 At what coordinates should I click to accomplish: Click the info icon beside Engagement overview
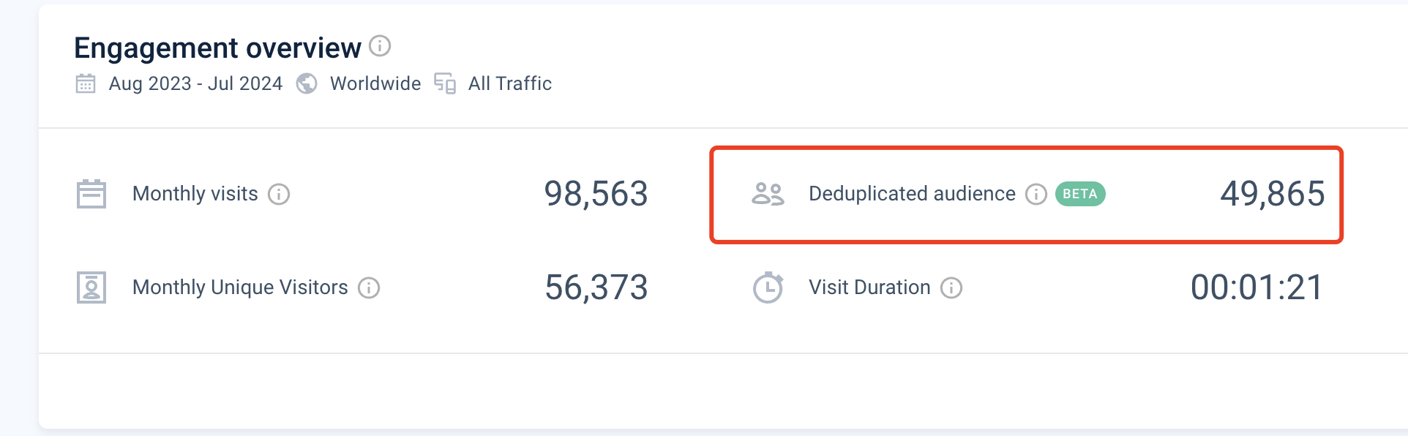(x=380, y=46)
